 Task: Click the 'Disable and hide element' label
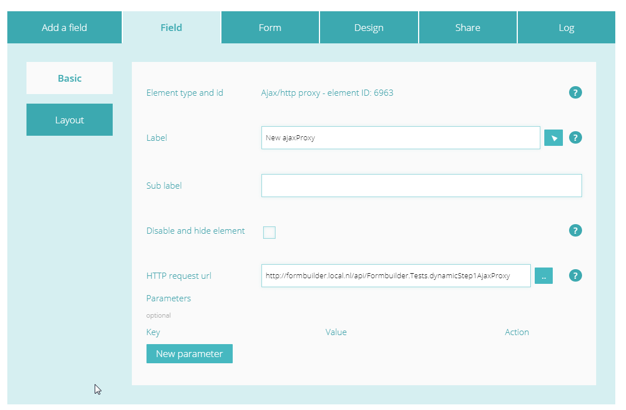195,231
